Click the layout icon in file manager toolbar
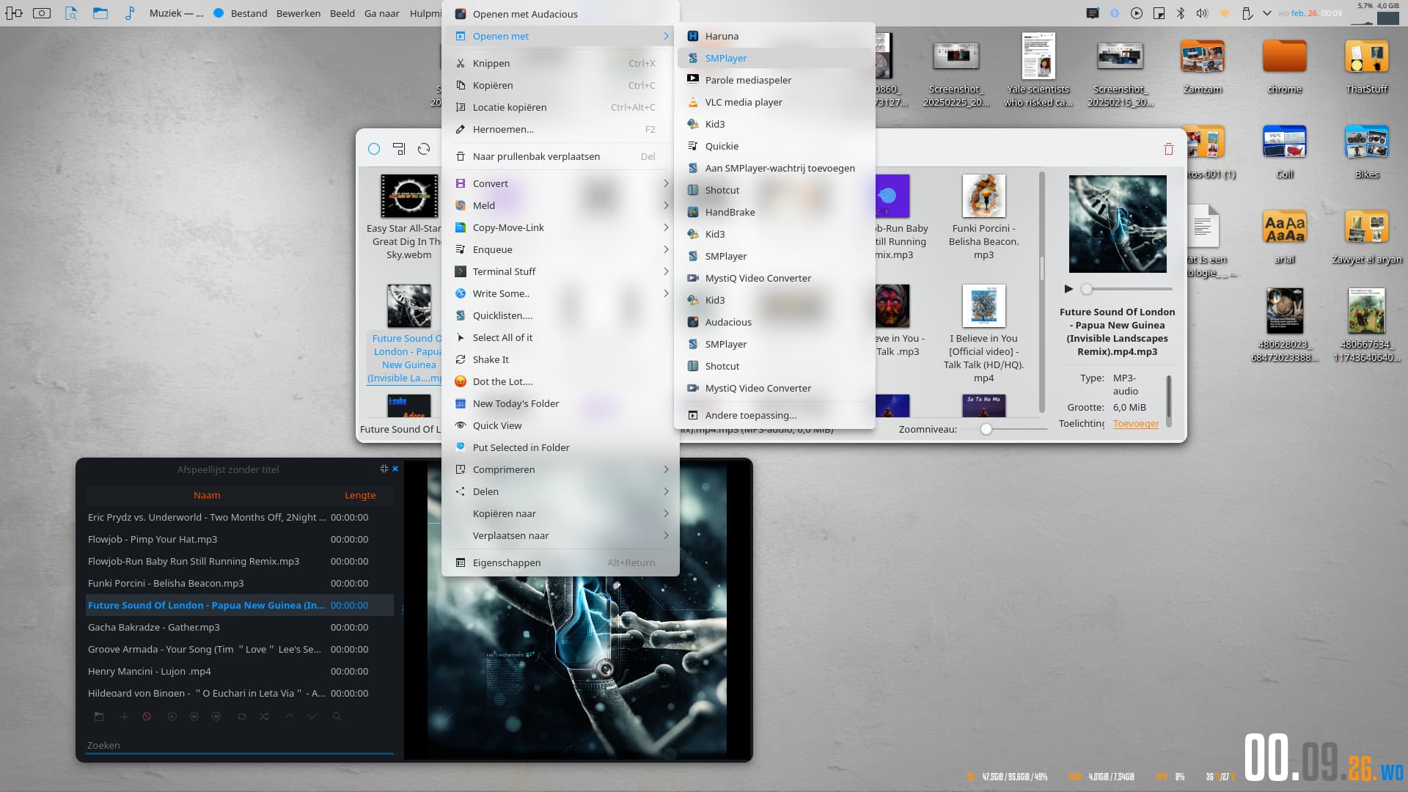 pos(399,149)
